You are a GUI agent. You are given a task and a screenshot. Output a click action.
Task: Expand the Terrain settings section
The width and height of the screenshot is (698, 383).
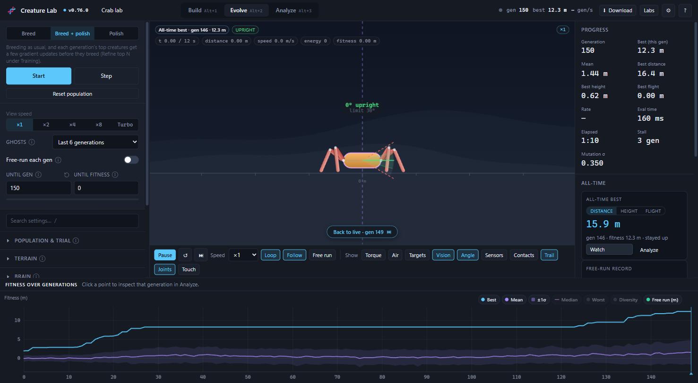point(72,258)
